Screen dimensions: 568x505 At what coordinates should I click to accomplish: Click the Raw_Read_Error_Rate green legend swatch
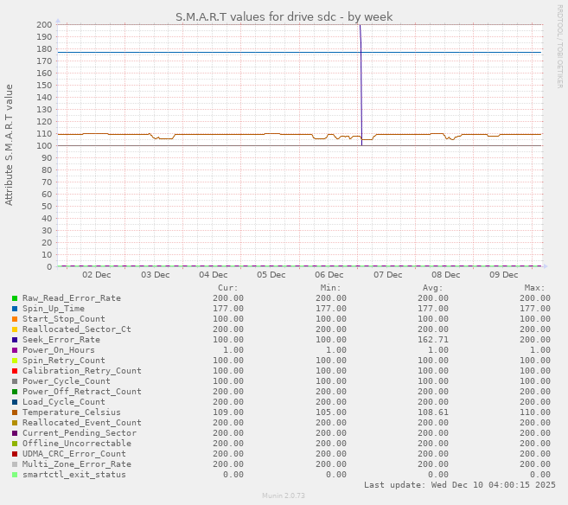pos(15,298)
